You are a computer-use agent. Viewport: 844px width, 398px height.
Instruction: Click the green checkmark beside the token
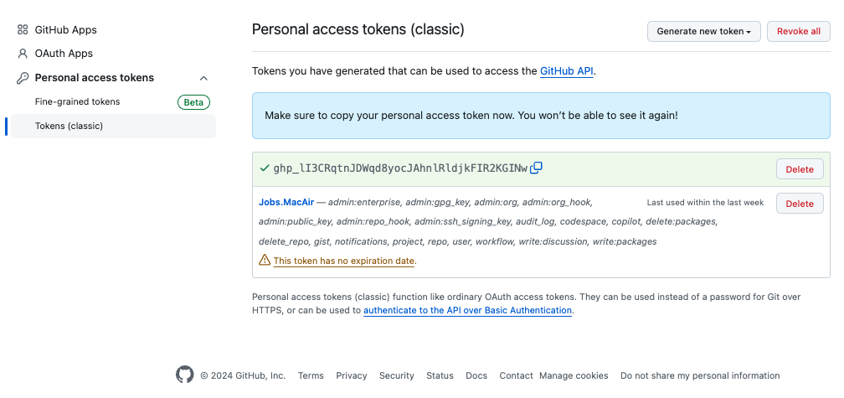[x=265, y=168]
